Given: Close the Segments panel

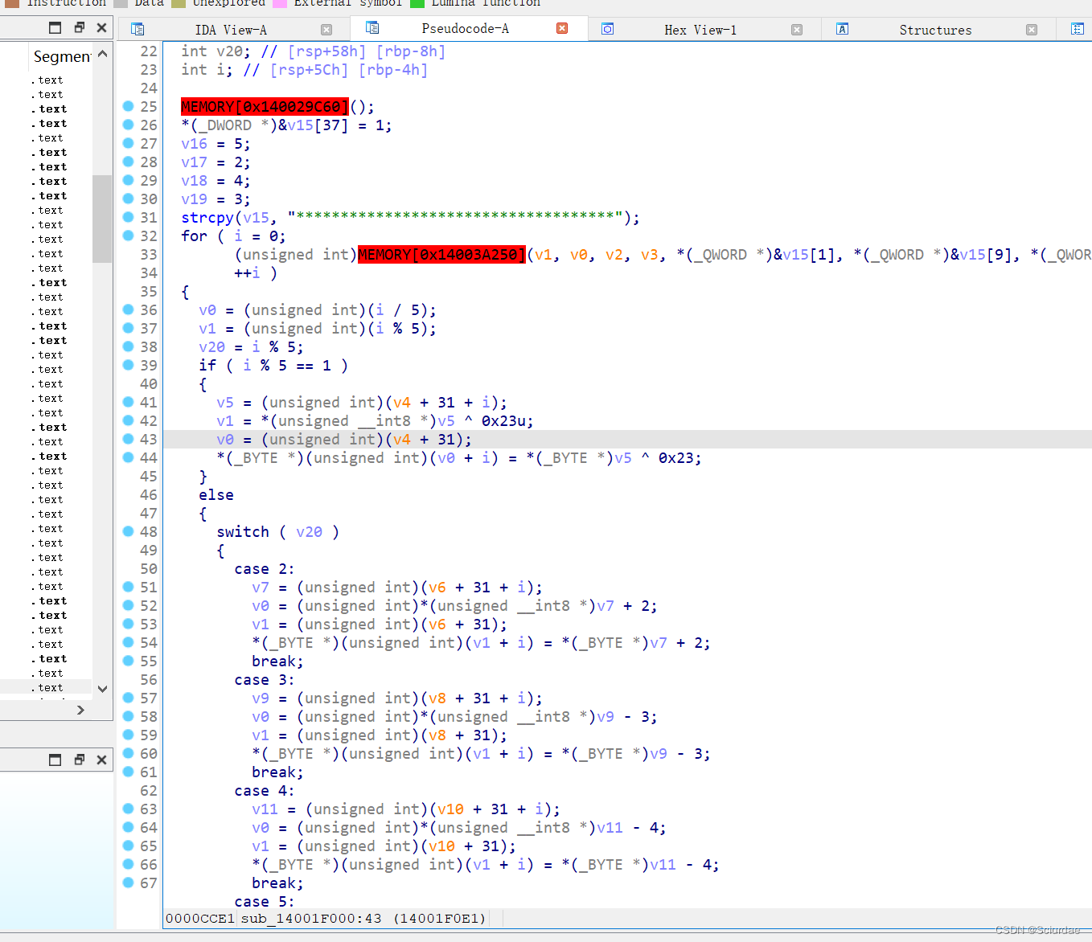Looking at the screenshot, I should coord(101,27).
